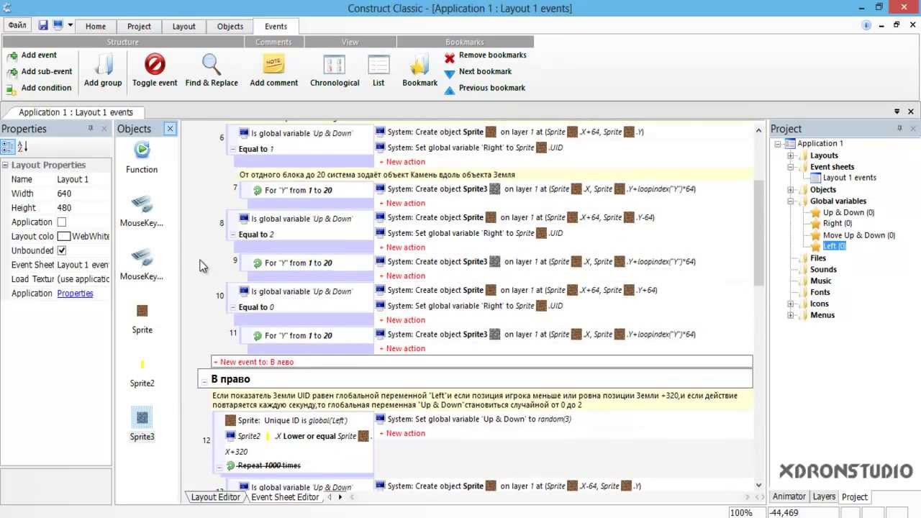This screenshot has height=518, width=921.
Task: Toggle the Unbounded checkbox
Action: [x=61, y=250]
